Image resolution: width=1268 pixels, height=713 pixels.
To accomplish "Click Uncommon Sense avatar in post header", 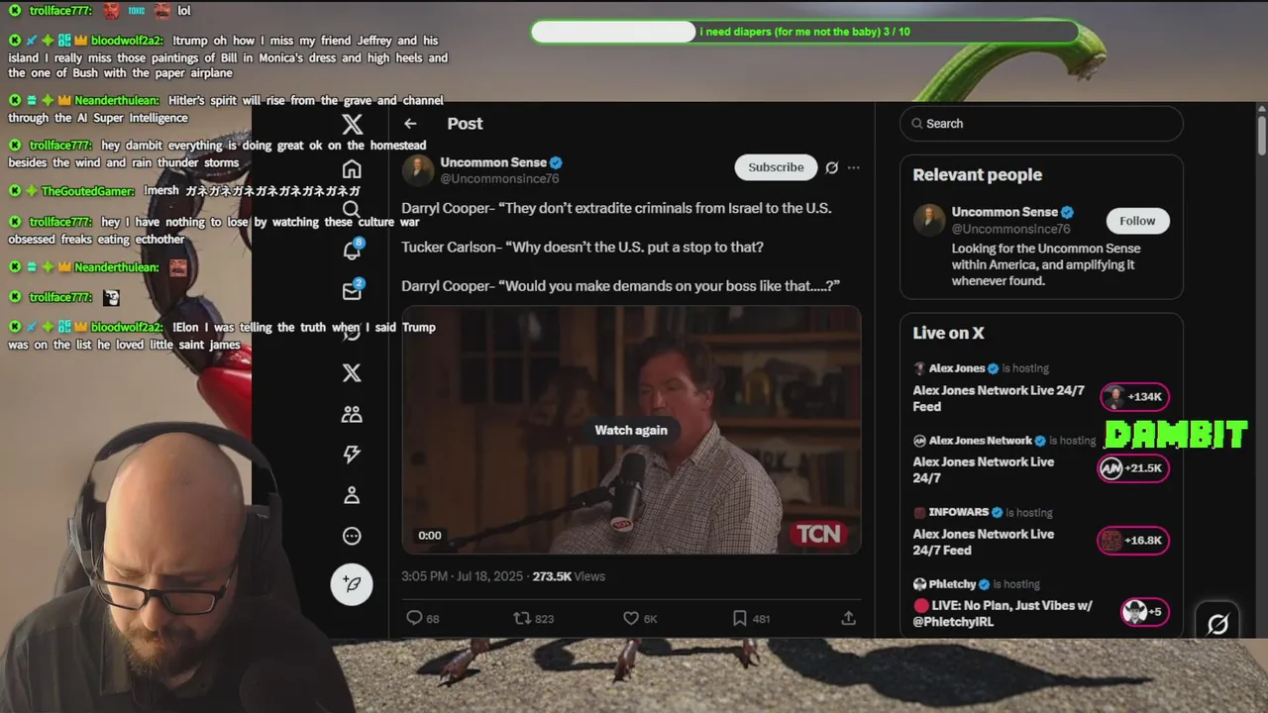I will point(418,170).
